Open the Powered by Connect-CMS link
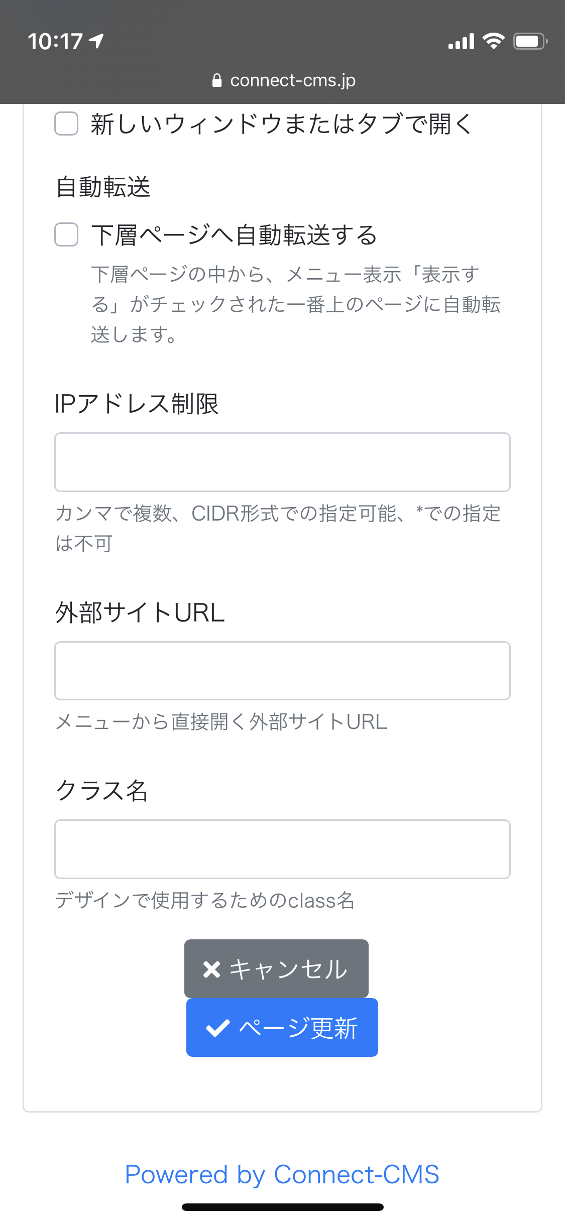 [282, 1174]
